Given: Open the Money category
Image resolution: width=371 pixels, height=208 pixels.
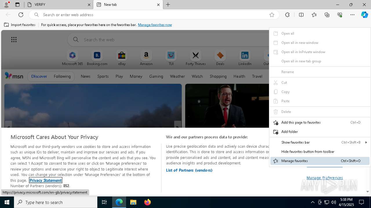Looking at the screenshot, I should (x=136, y=76).
